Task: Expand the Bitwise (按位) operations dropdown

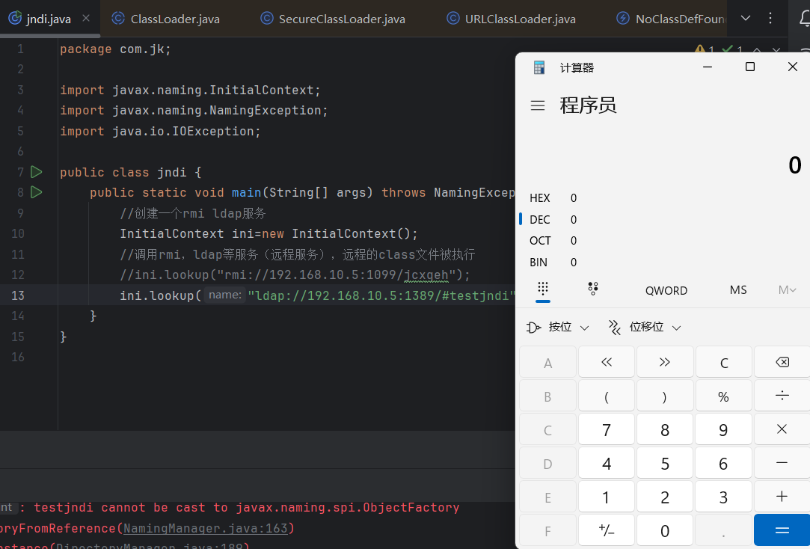Action: coord(558,327)
